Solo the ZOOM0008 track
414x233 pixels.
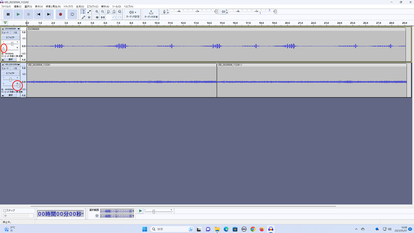15,33
